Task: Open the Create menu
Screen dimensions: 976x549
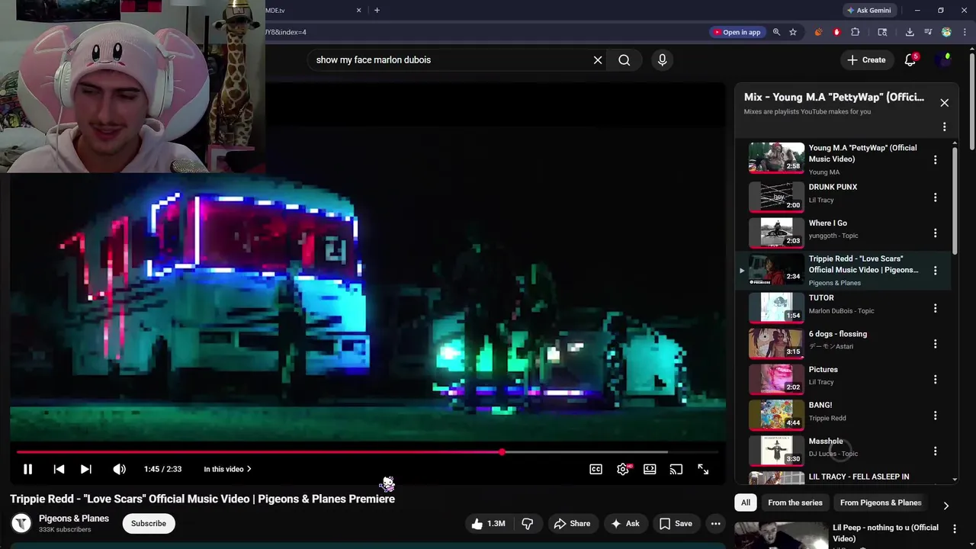Action: [x=866, y=59]
